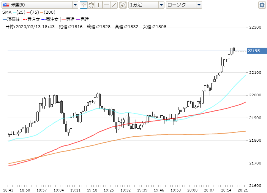Expand the ローソク chart type dropdown
This screenshot has height=193, width=267.
(199, 5)
